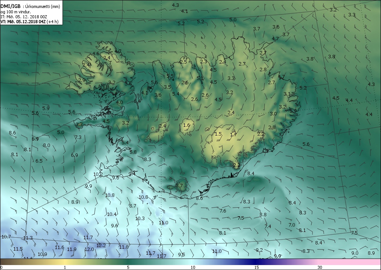Click the "10" tick label on the color scale
Image resolution: width=381 pixels, height=270 pixels.
click(193, 268)
